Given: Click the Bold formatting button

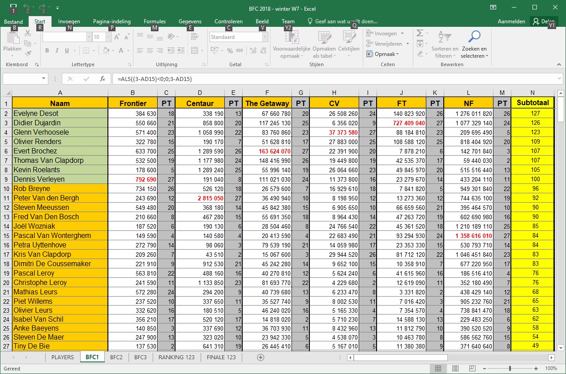Looking at the screenshot, I should point(47,51).
